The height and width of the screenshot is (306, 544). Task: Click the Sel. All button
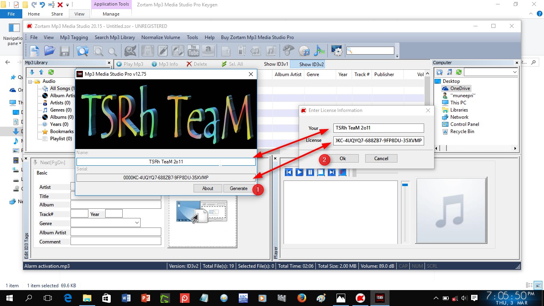[232, 64]
